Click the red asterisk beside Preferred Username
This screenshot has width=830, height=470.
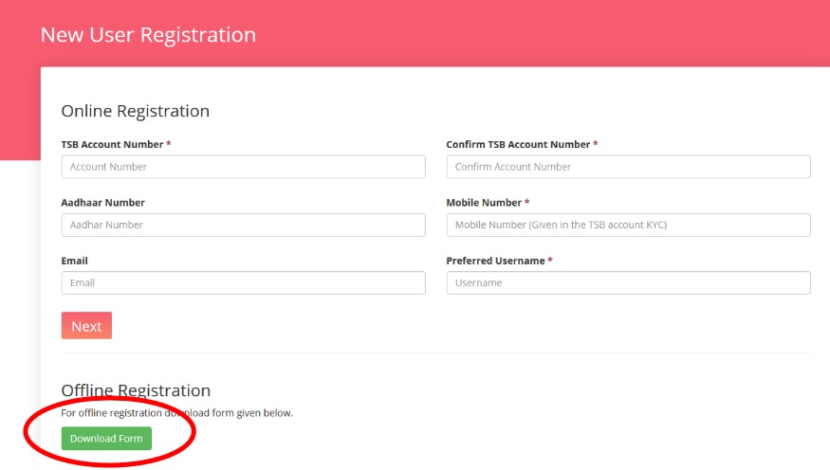click(550, 261)
